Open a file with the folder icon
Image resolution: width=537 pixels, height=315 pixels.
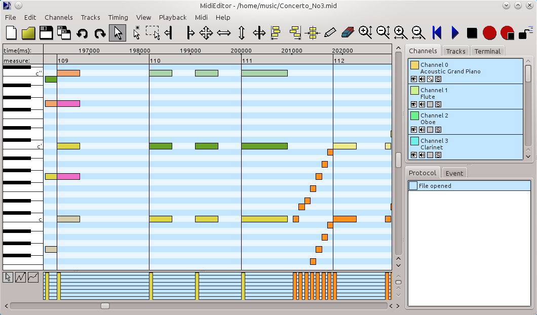point(28,33)
